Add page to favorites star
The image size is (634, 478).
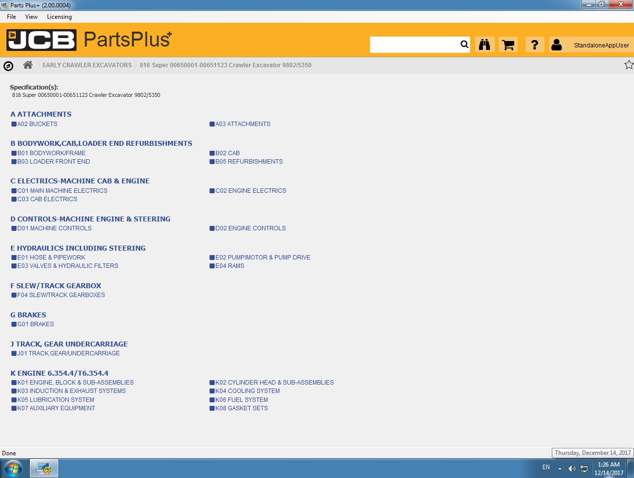point(629,65)
